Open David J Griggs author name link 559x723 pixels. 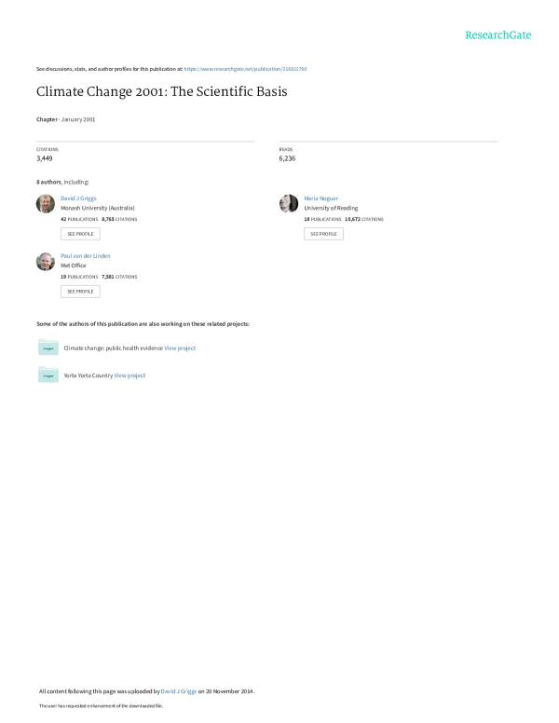click(x=77, y=198)
